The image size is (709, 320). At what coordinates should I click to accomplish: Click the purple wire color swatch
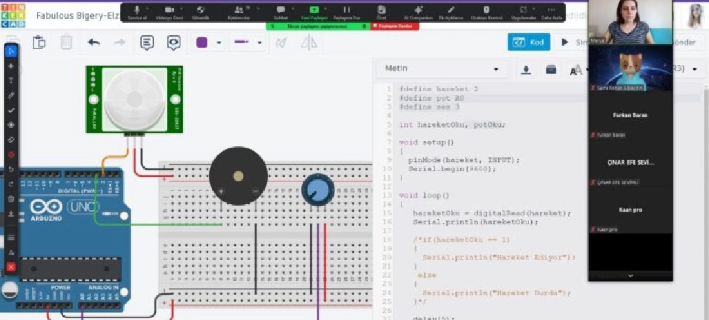click(202, 43)
